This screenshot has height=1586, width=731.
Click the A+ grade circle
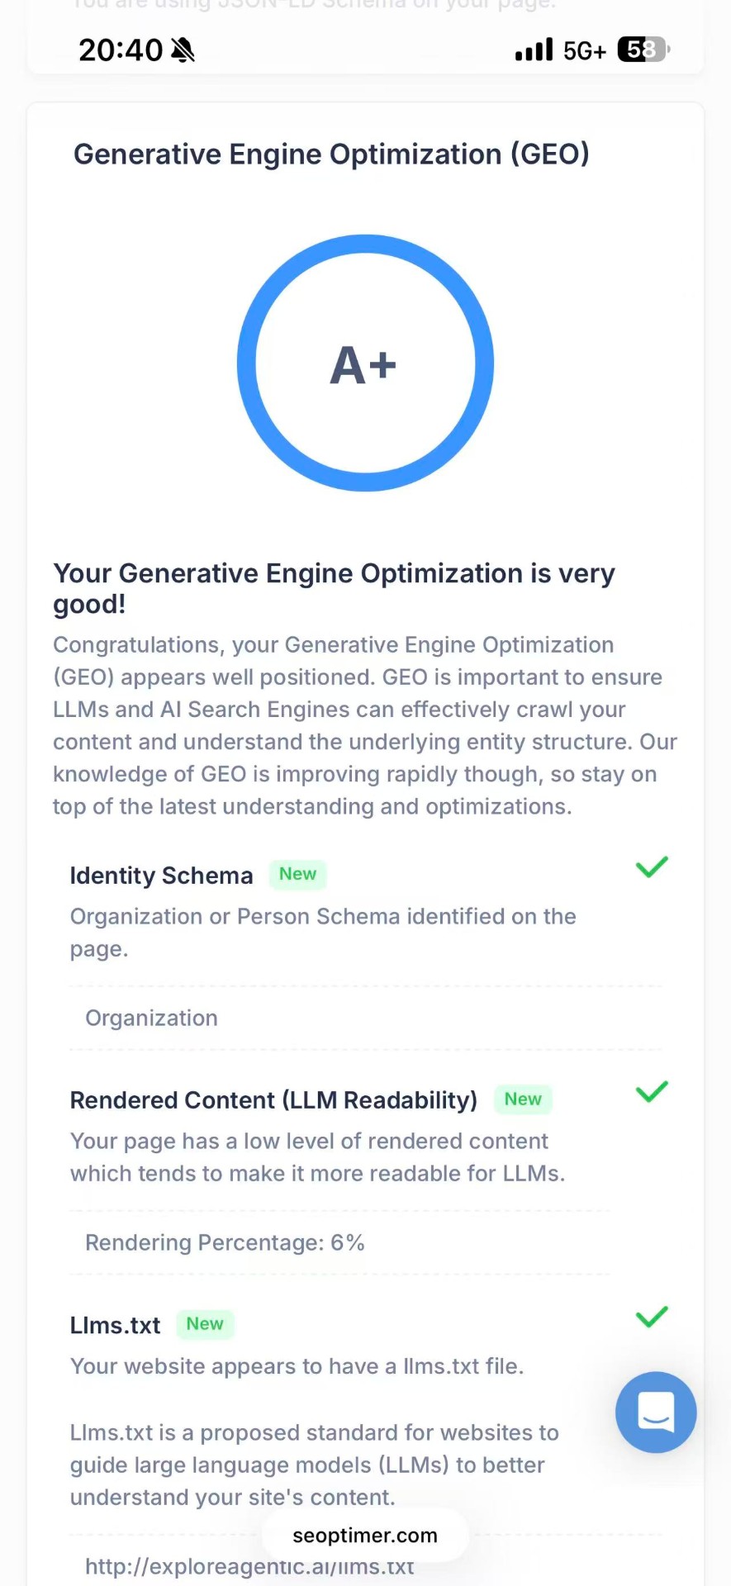pos(365,363)
